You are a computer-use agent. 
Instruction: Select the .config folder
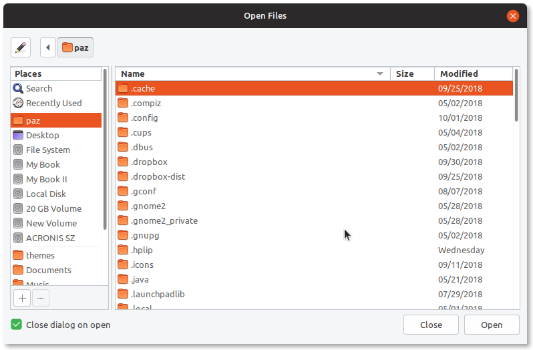[314, 118]
